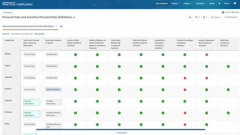Viewport: 240px width, 135px height.
Task: Click the Give feedback button
Action: pyautogui.click(x=162, y=4)
